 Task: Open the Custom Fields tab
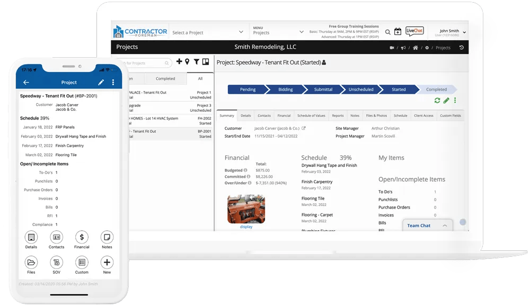[450, 115]
